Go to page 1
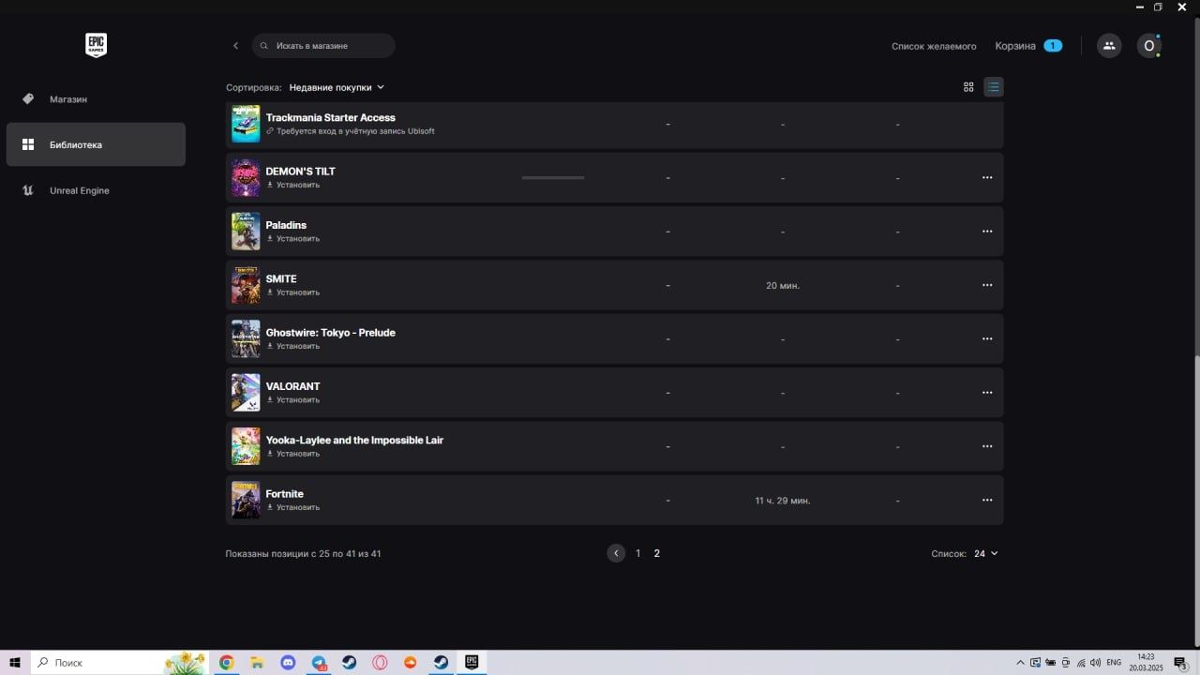The height and width of the screenshot is (675, 1200). click(638, 553)
